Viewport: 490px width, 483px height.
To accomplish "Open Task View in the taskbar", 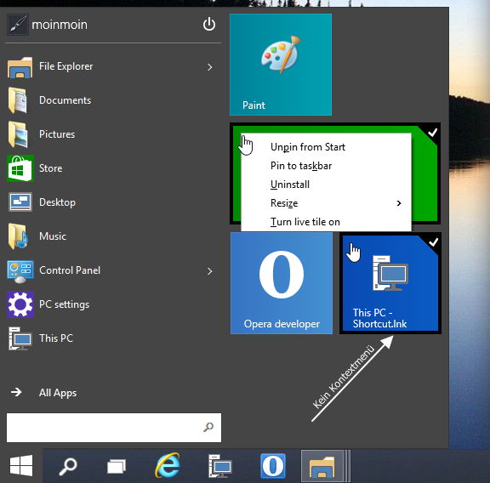I will [117, 466].
